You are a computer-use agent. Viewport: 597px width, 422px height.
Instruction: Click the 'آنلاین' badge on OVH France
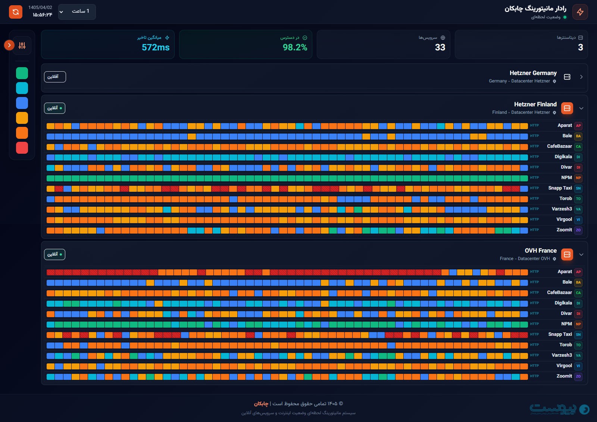(x=54, y=254)
